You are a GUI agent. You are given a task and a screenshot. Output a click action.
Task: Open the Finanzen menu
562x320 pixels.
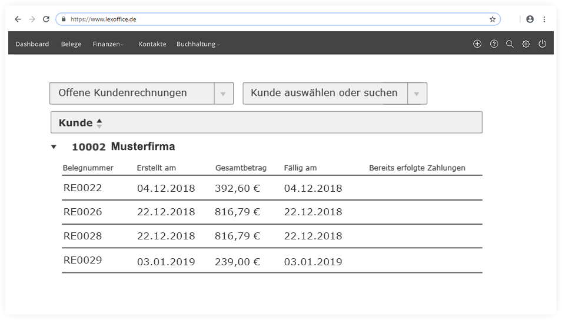[x=108, y=44]
